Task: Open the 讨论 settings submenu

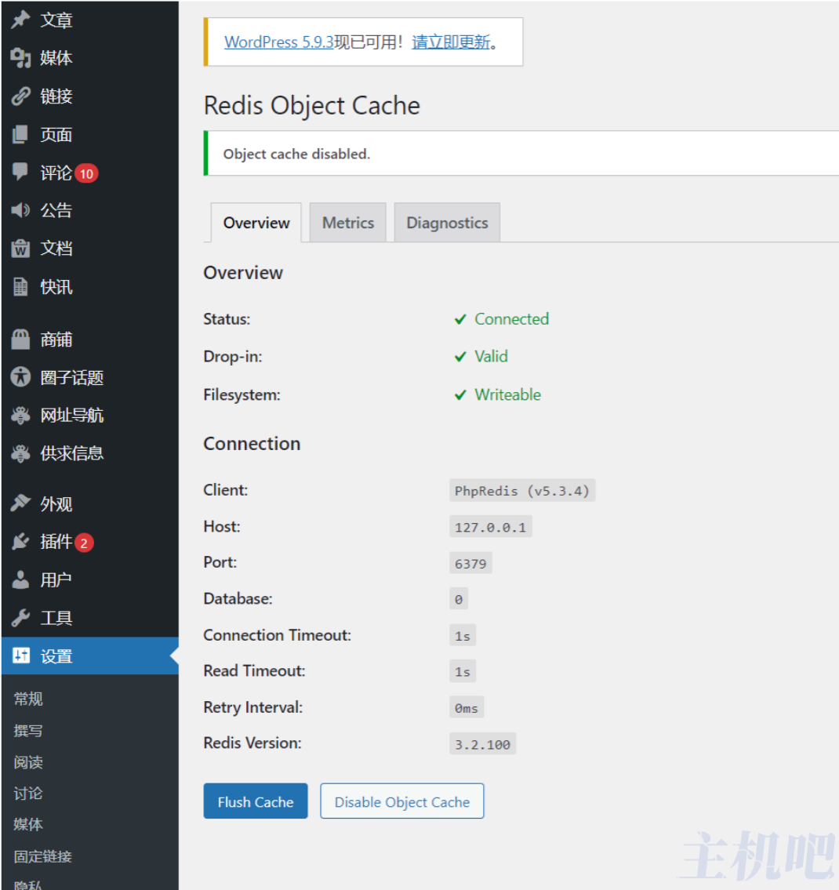Action: tap(28, 794)
